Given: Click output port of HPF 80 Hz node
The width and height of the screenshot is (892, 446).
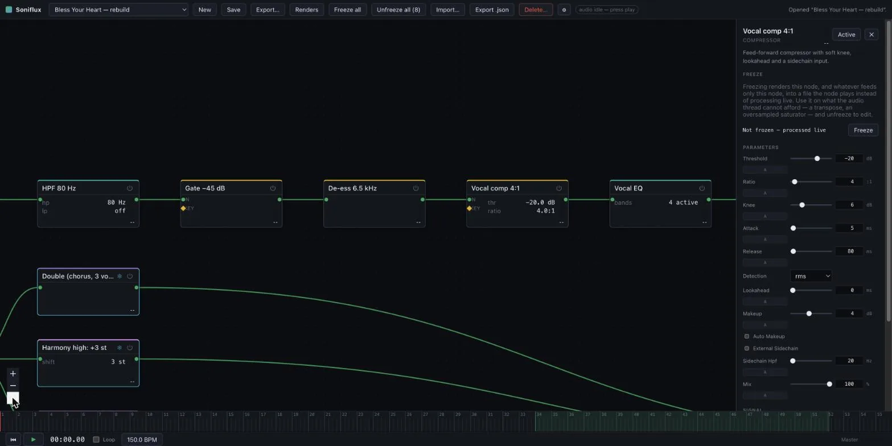Looking at the screenshot, I should (137, 200).
